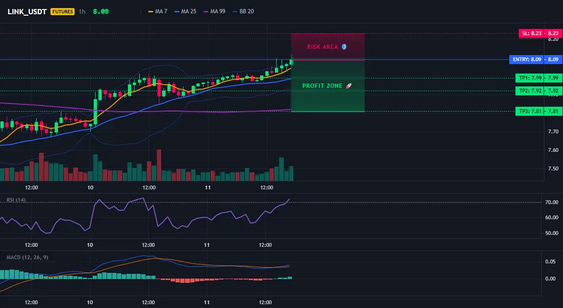Select the 1h timeframe label
563x308 pixels.
coord(82,11)
